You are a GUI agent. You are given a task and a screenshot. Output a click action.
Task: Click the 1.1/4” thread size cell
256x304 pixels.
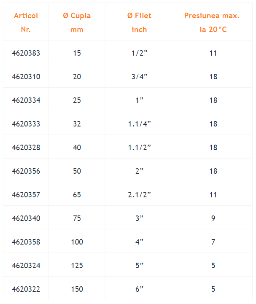139,124
